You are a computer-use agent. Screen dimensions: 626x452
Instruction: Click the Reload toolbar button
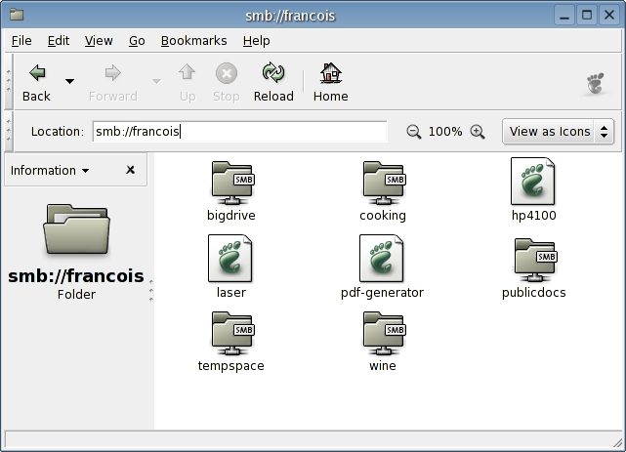click(x=273, y=82)
